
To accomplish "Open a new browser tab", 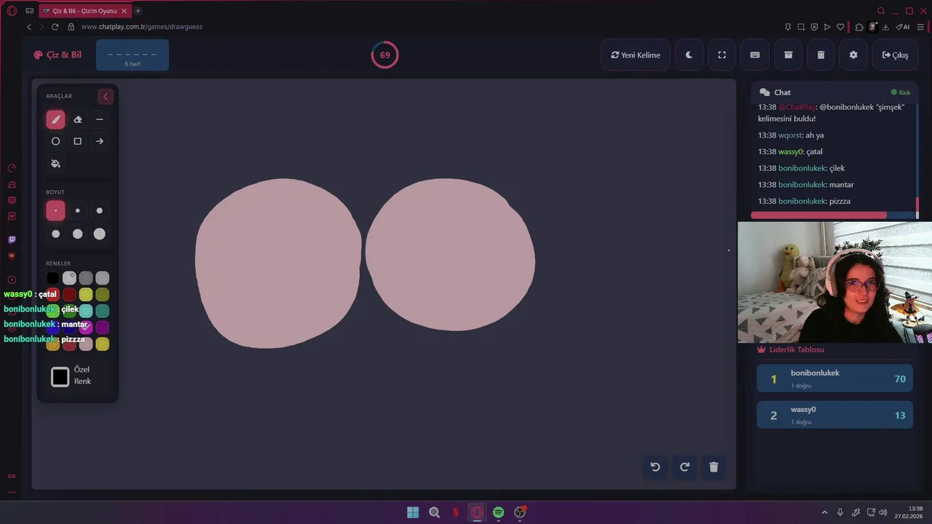I will [x=138, y=11].
